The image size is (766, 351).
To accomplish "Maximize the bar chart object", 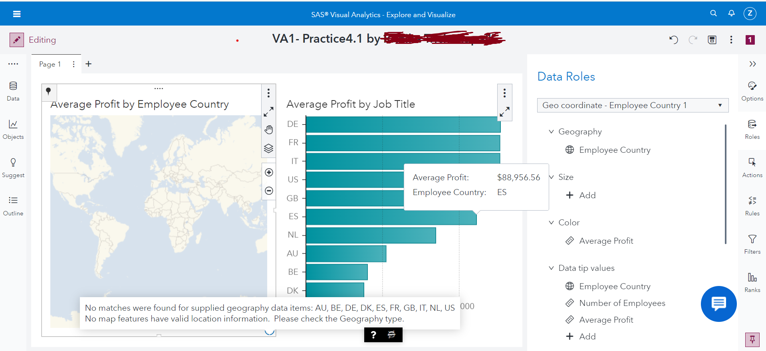I will coord(505,112).
